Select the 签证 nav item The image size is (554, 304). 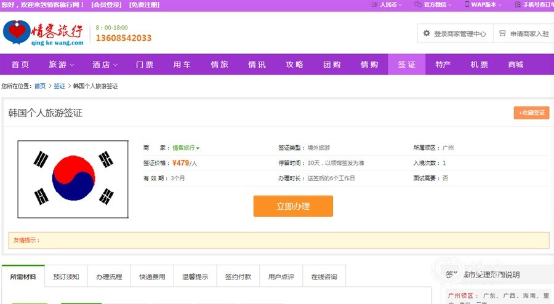pos(407,64)
